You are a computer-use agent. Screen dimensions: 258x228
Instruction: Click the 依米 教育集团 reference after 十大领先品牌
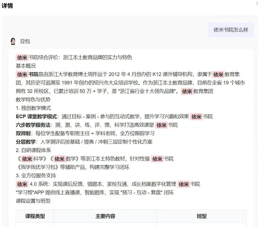[x=197, y=91]
